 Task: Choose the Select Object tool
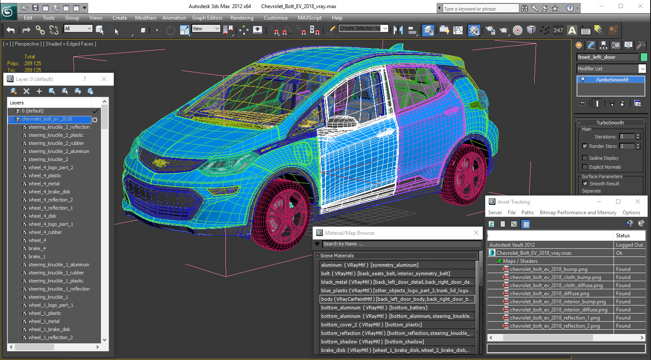(100, 30)
